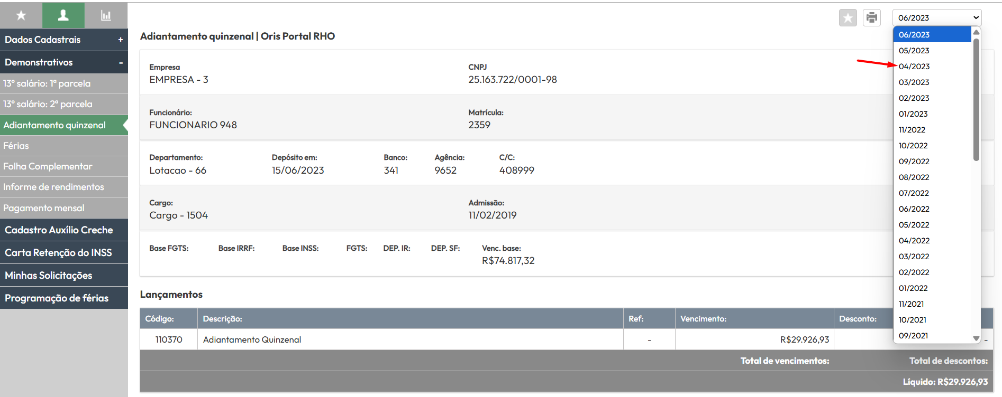The image size is (1002, 397).
Task: Collapse the Demonstrativos section
Action: (121, 62)
